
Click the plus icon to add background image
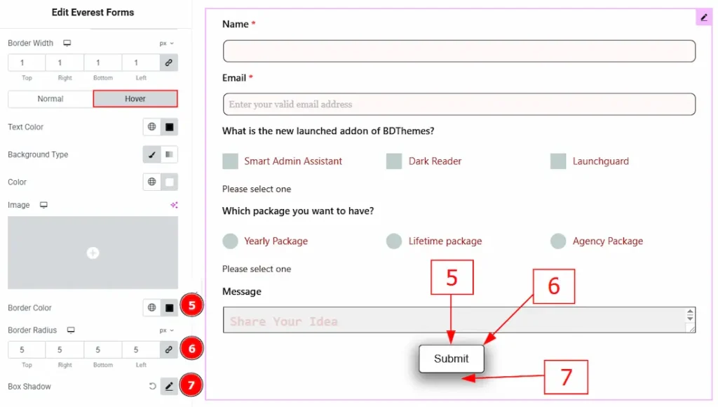tap(93, 253)
